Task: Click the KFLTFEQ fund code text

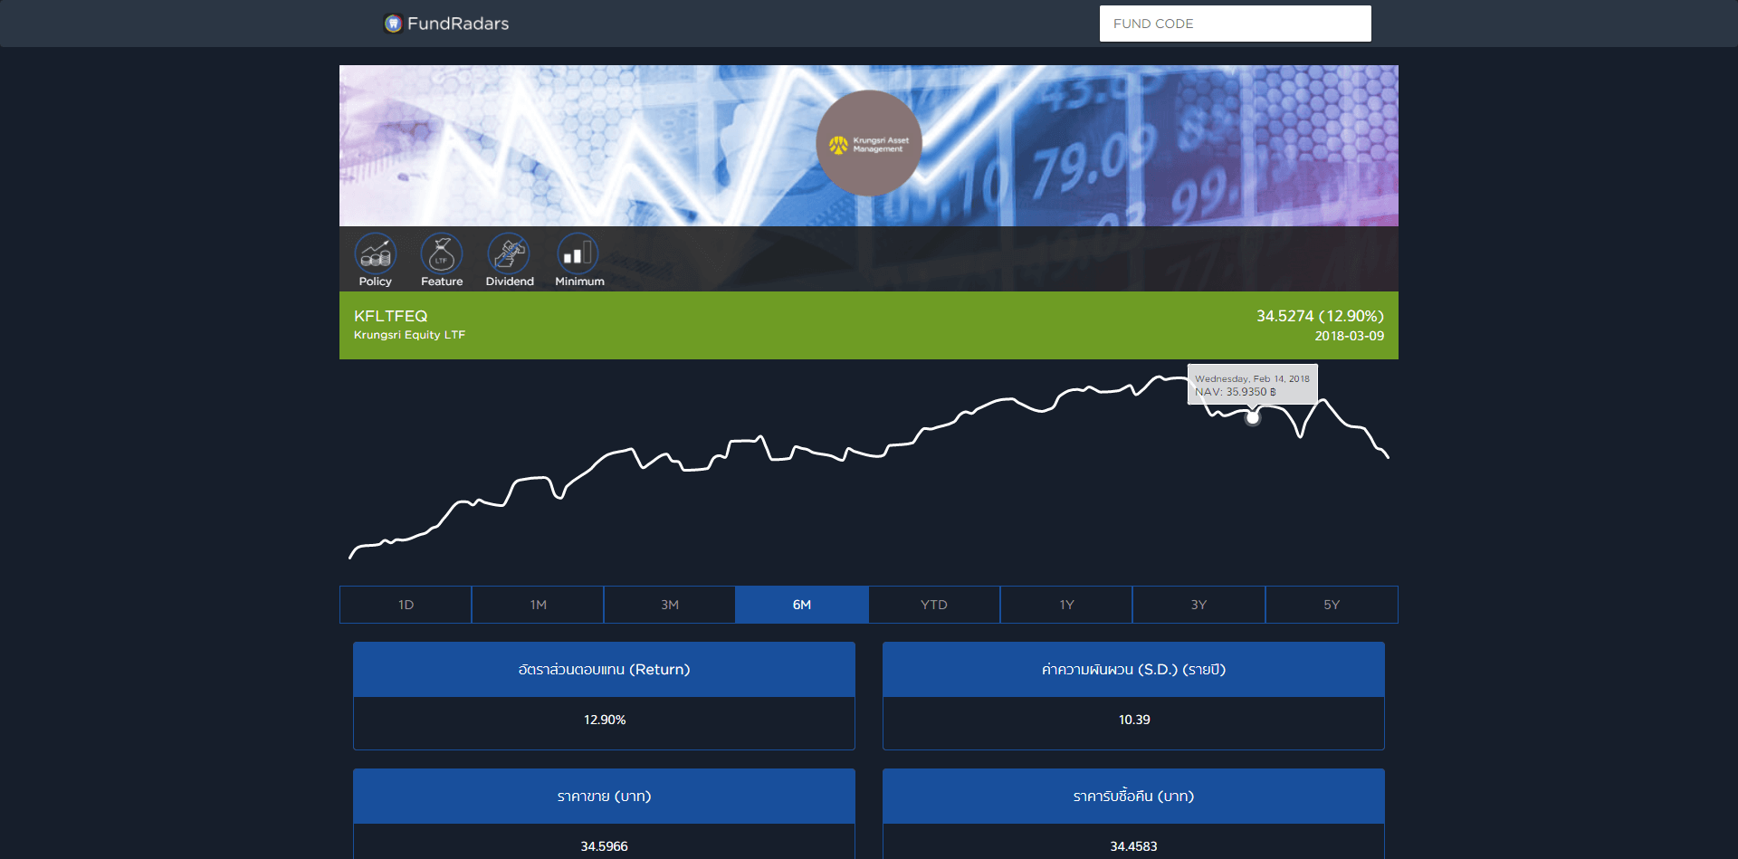Action: tap(390, 316)
